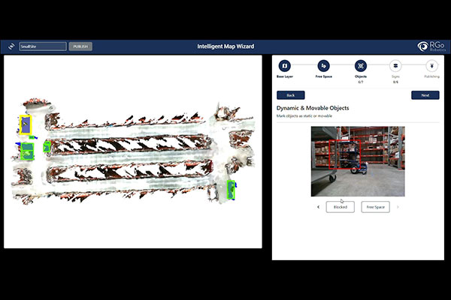Click the 'Free Space' step label
451x300 pixels.
pos(323,76)
